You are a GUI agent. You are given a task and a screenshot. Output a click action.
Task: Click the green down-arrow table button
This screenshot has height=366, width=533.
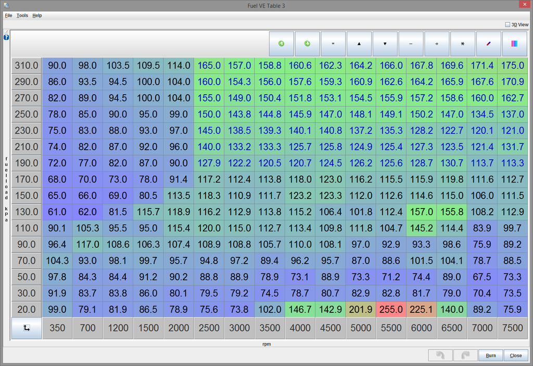[307, 44]
